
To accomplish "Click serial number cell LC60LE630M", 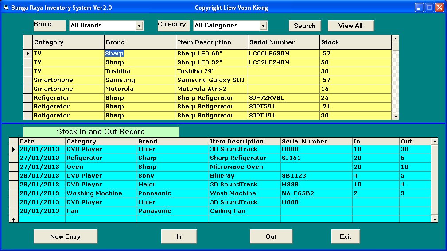I will pyautogui.click(x=284, y=54).
